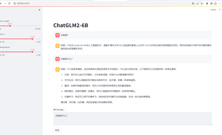Toggle the browser side panel icon
Image resolution: width=222 pixels, height=135 pixels.
[211, 3]
